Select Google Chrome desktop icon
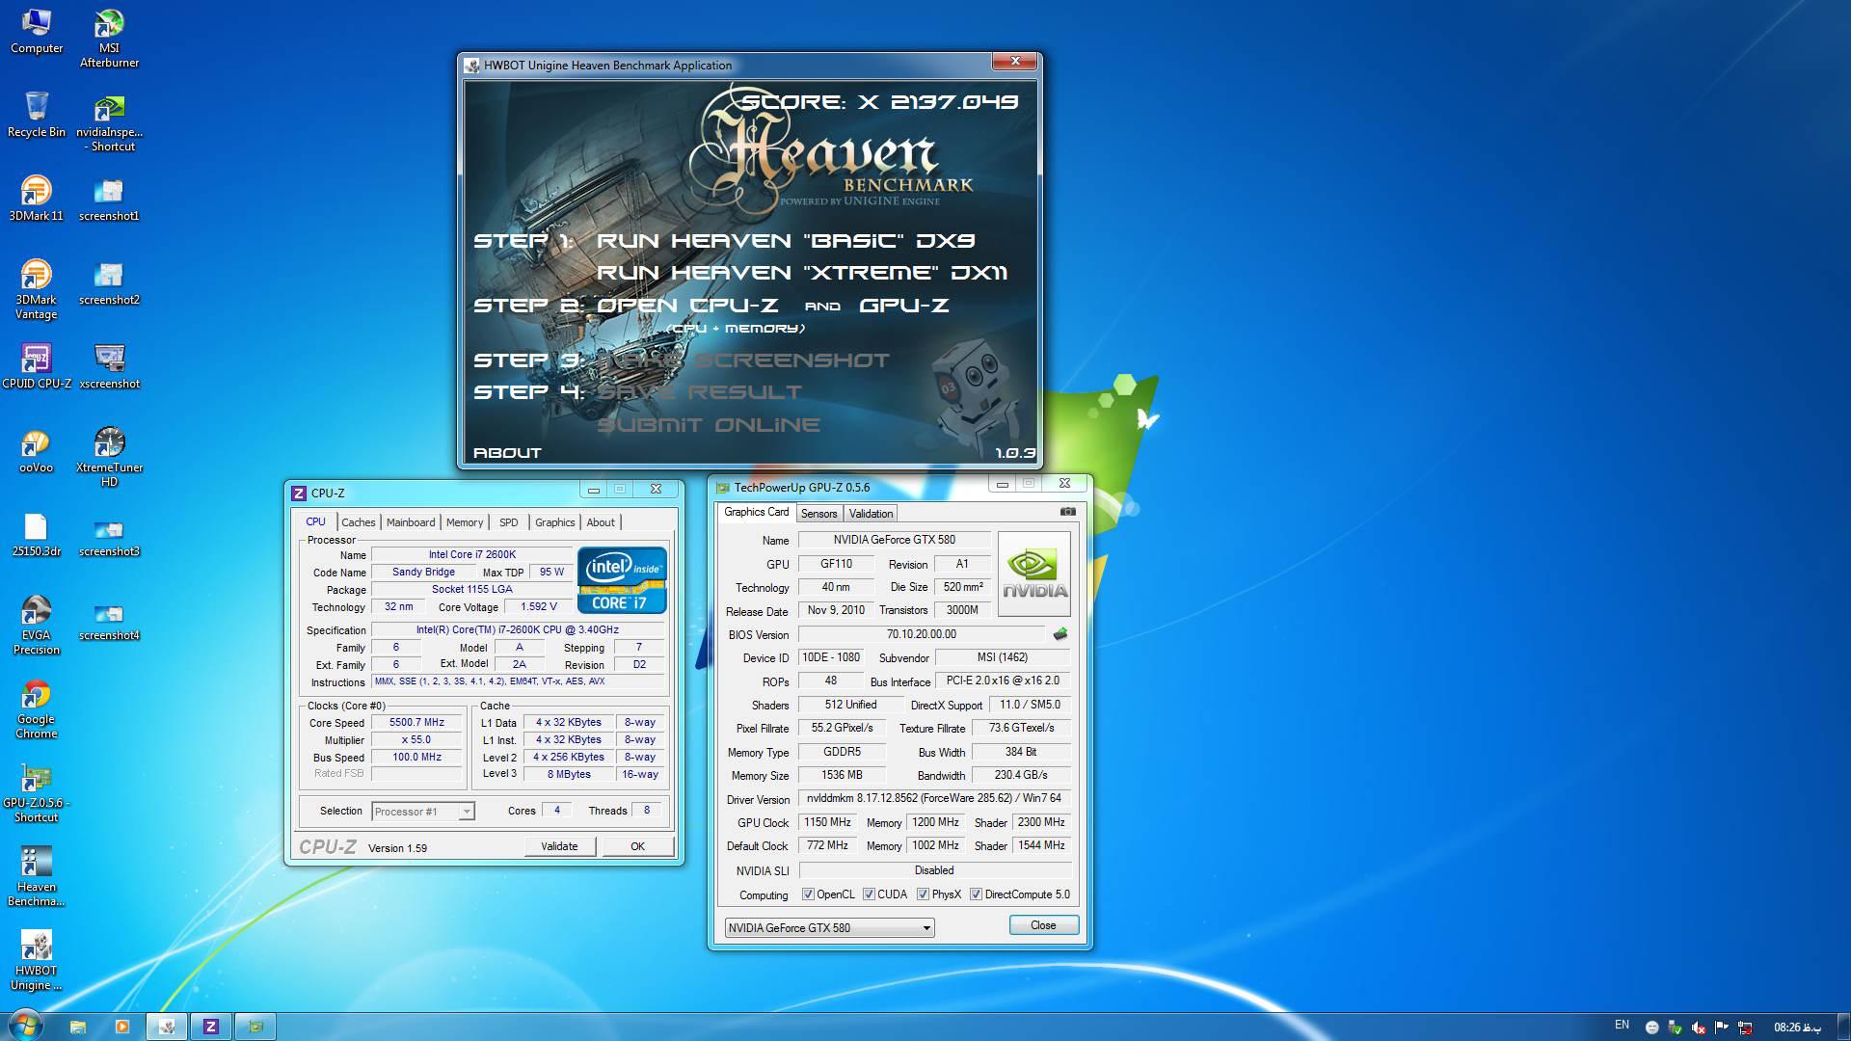The width and height of the screenshot is (1851, 1041). 37,708
